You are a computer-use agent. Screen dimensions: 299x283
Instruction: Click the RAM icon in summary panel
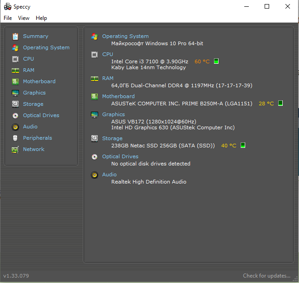tap(95, 79)
